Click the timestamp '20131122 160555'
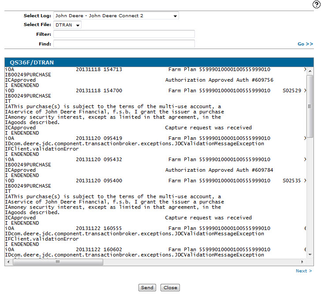The height and width of the screenshot is (294, 321). 99,228
